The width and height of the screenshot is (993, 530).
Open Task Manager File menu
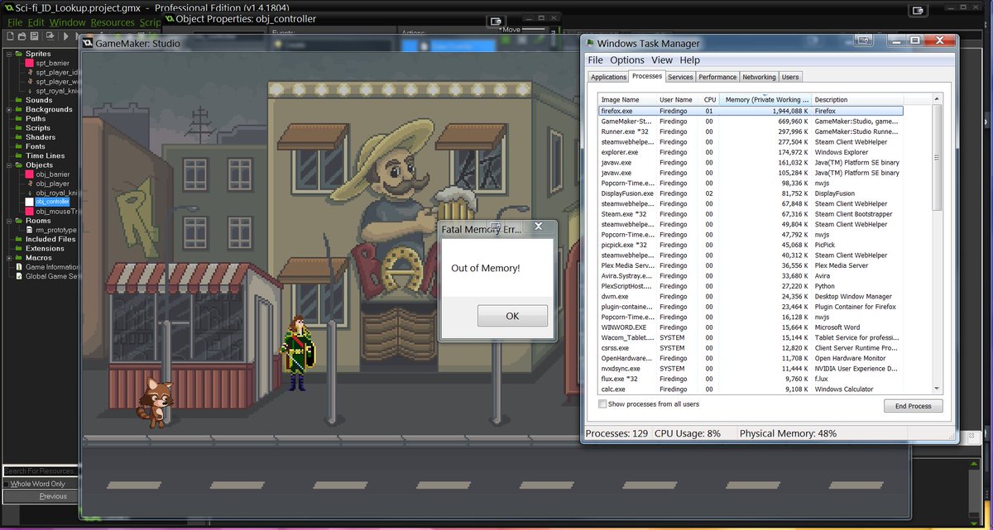click(x=595, y=60)
